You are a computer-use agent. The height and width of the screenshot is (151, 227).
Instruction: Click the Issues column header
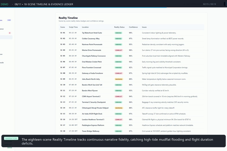click(x=144, y=27)
